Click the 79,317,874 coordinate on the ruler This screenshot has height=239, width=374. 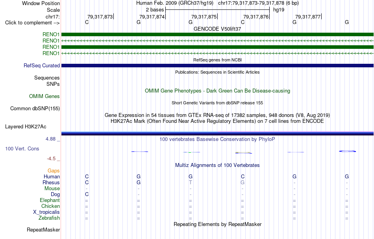152,17
